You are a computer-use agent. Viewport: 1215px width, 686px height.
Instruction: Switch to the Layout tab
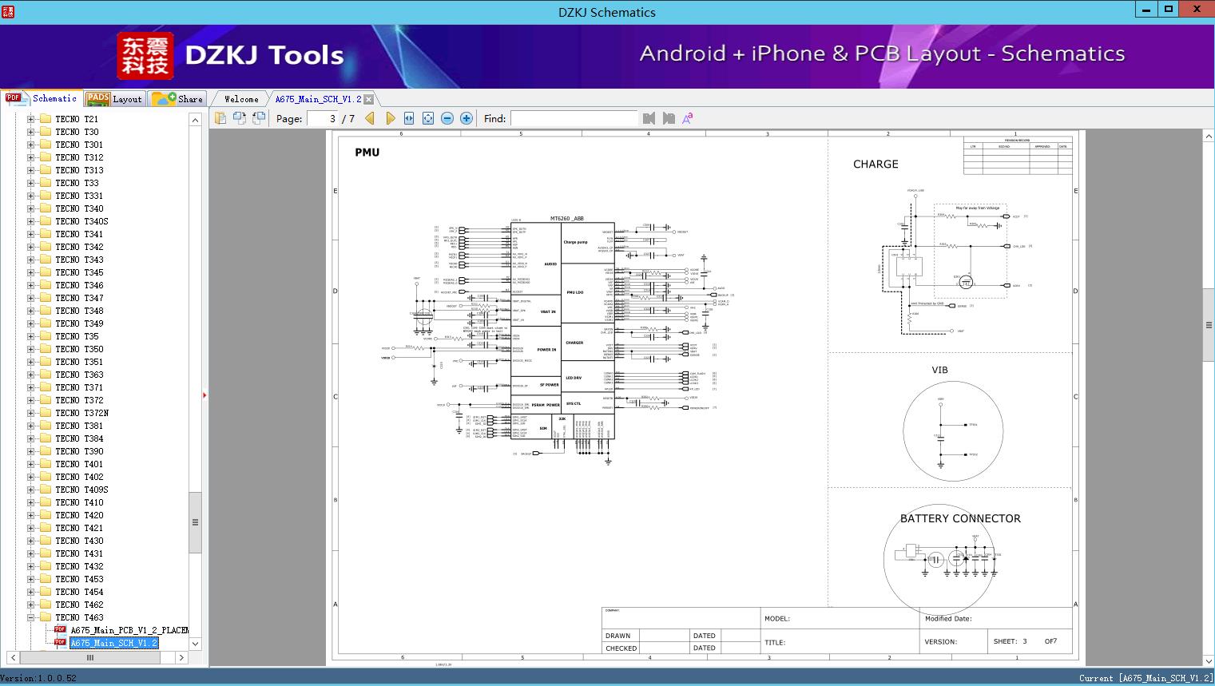(x=114, y=99)
